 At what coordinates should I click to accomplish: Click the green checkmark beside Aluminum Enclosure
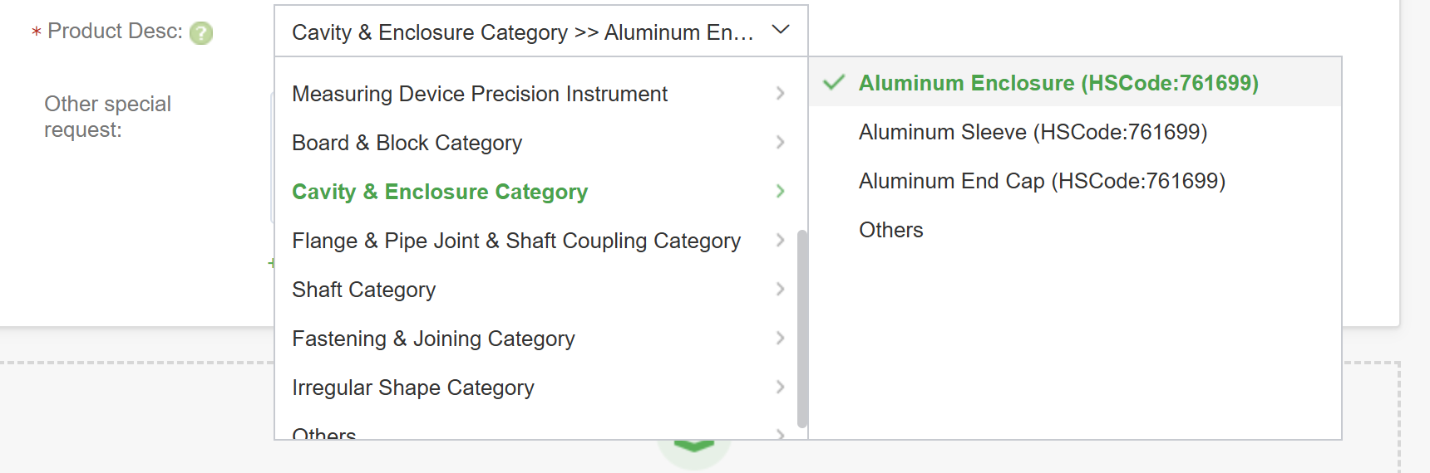tap(834, 83)
